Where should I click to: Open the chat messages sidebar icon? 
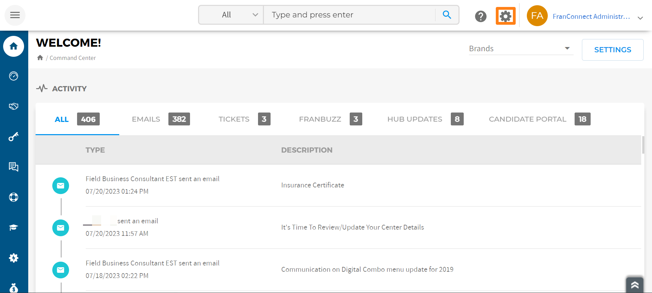coord(14,167)
